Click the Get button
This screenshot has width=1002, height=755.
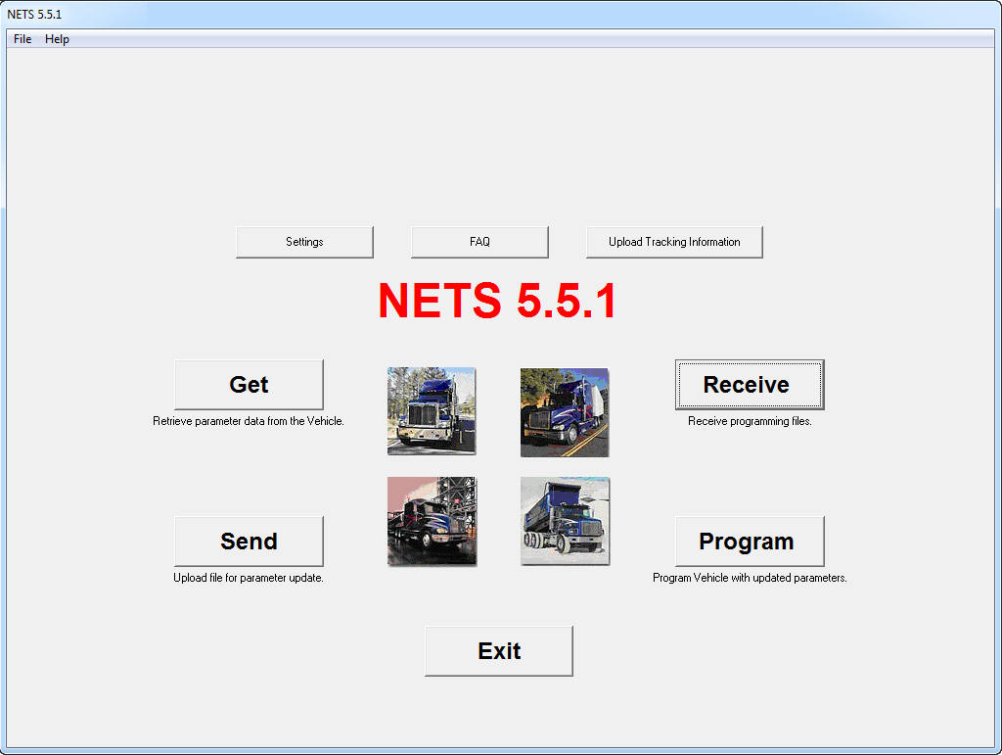[x=249, y=384]
